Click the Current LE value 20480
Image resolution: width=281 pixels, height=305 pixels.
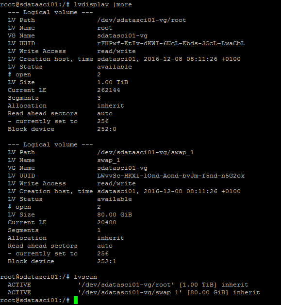click(x=107, y=222)
